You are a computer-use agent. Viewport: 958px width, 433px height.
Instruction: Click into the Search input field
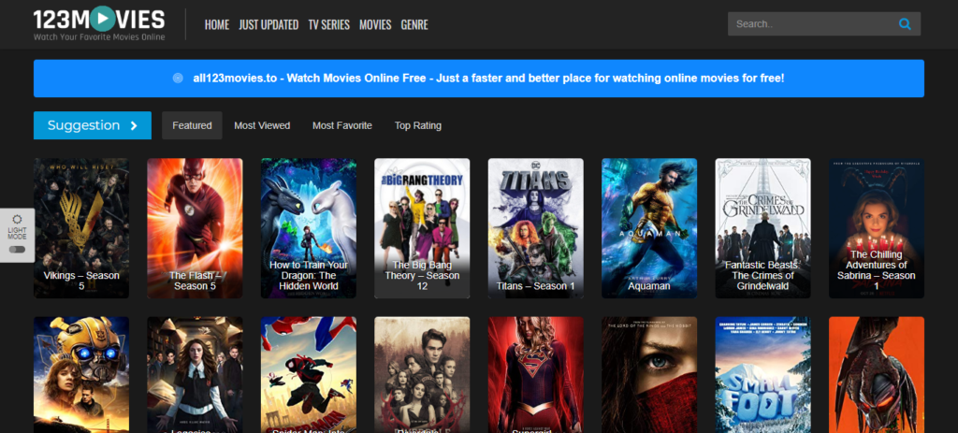click(x=813, y=24)
